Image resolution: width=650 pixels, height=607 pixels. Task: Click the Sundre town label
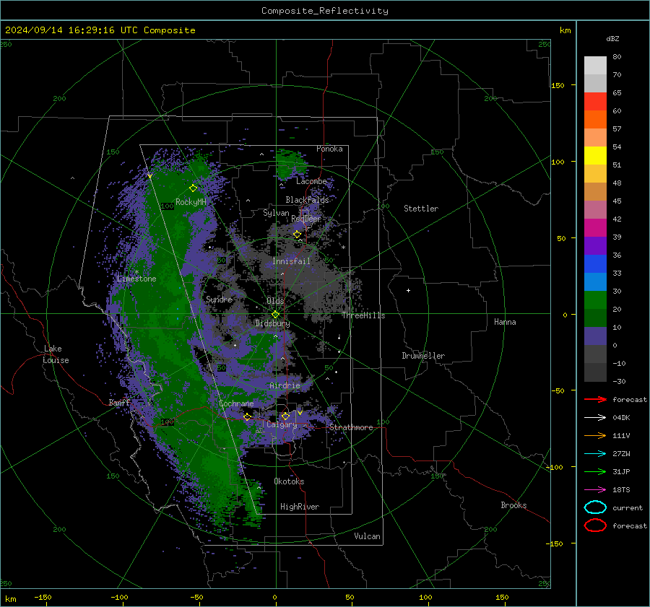coord(219,299)
